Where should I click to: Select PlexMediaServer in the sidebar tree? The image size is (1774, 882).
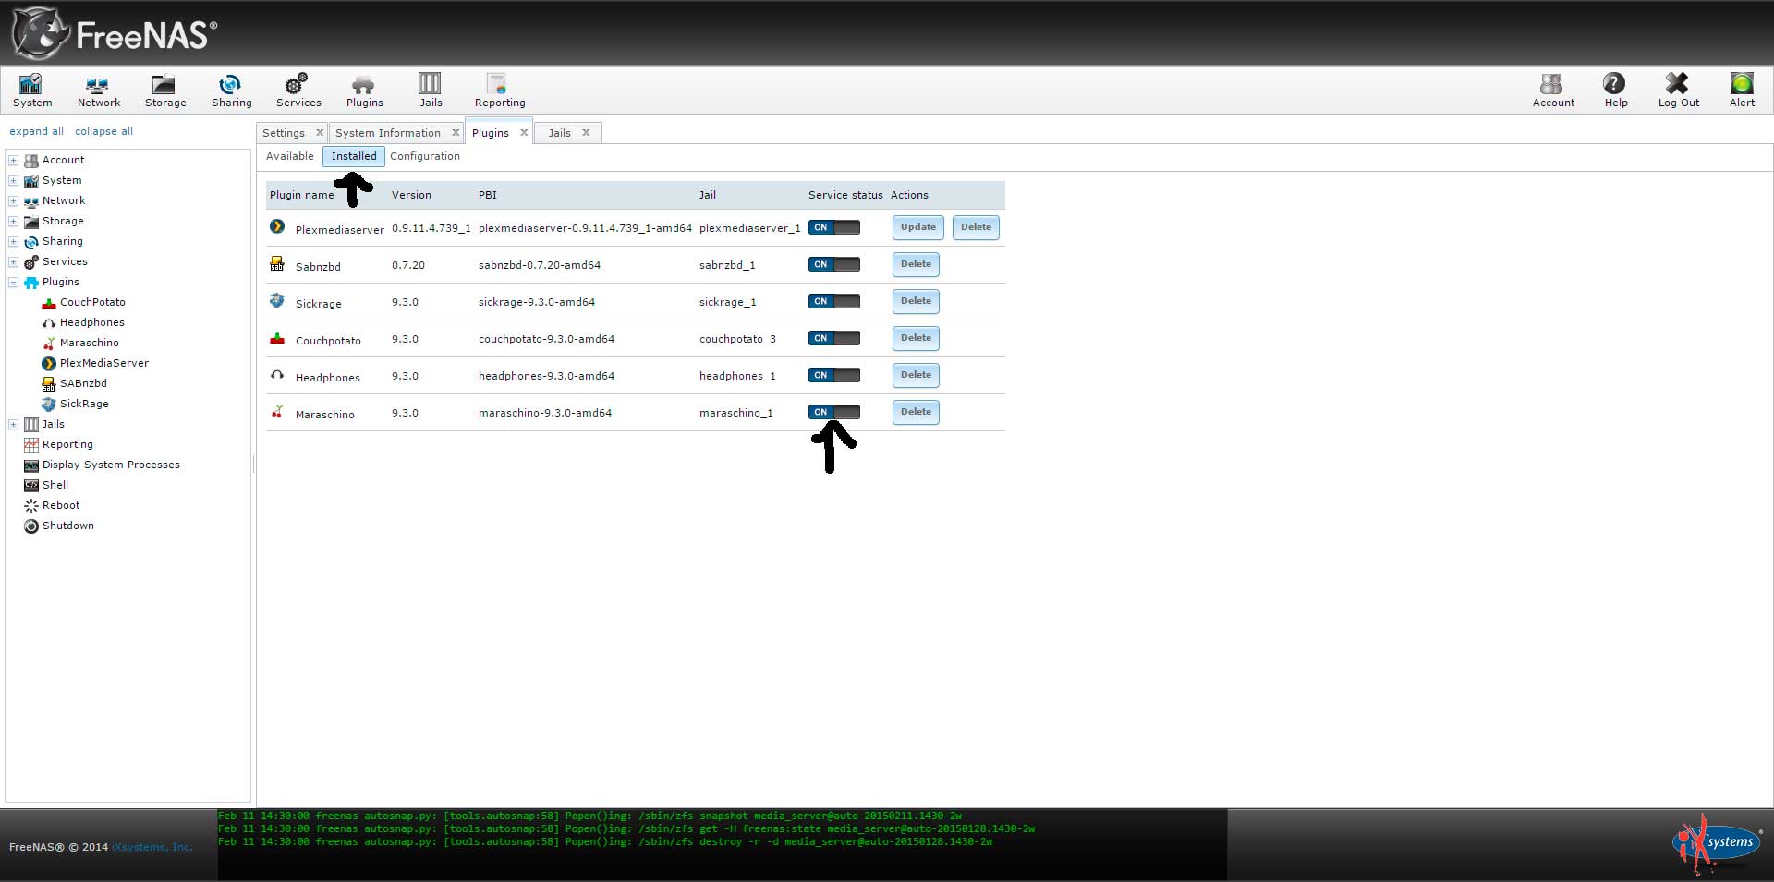coord(103,363)
